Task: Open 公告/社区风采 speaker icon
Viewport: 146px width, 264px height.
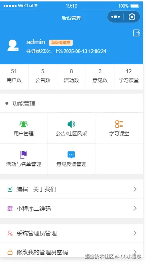Action: 71,124
